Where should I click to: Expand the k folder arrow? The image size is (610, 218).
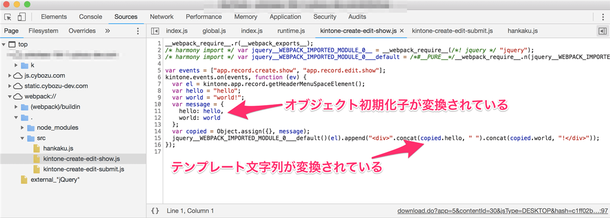[x=16, y=65]
